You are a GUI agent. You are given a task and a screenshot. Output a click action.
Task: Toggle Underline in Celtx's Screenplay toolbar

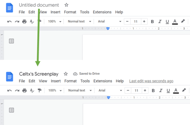[168, 91]
